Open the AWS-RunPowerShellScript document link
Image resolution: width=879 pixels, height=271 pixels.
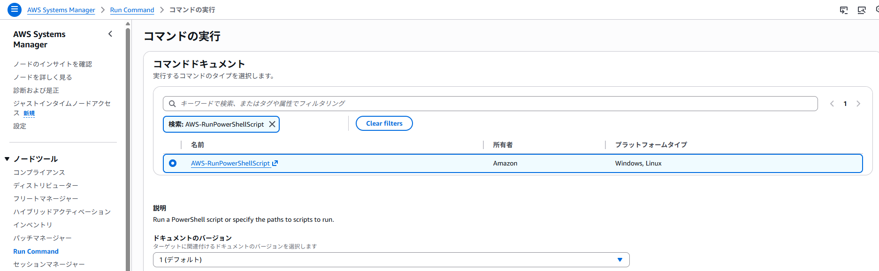[230, 163]
